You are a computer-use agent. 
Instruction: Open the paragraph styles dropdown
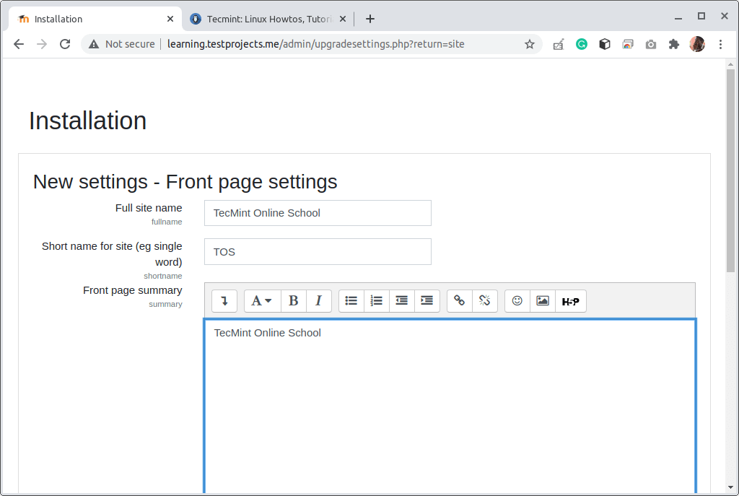pyautogui.click(x=262, y=301)
